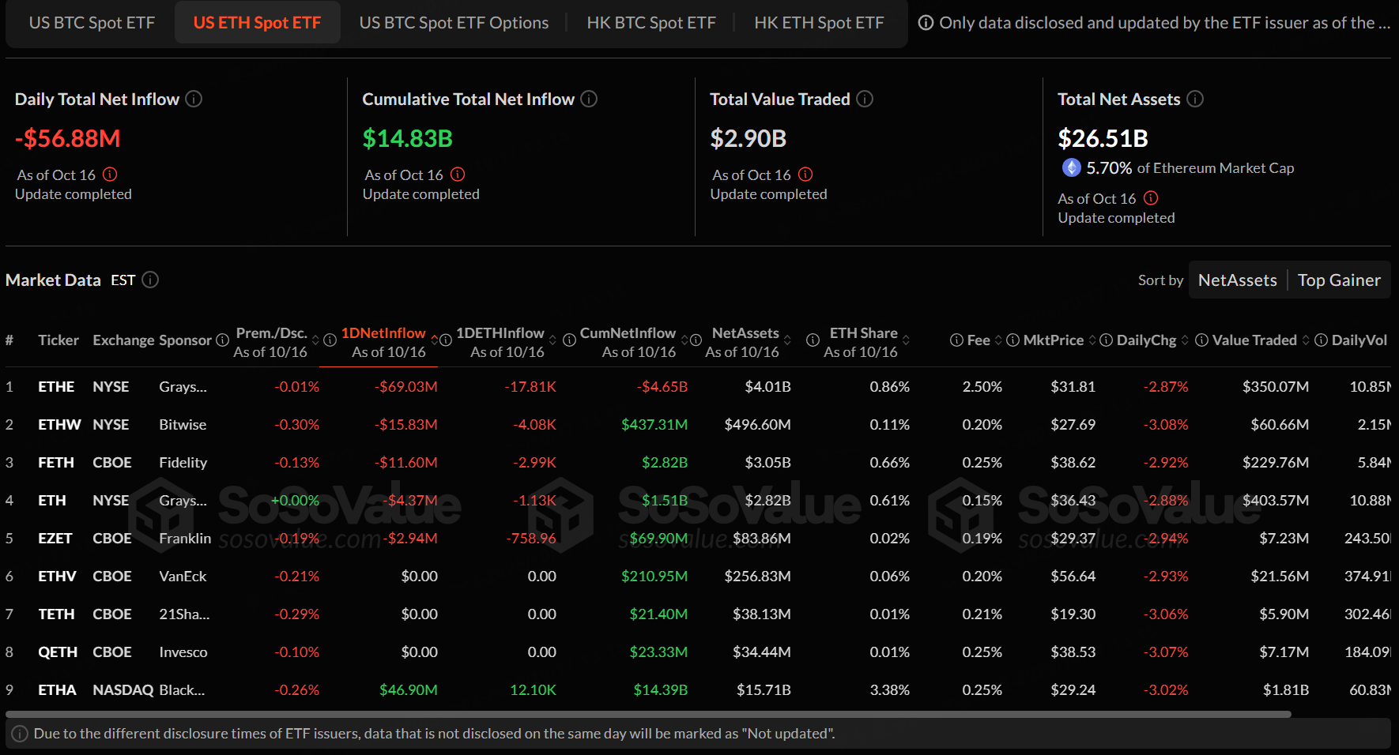This screenshot has height=755, width=1399.
Task: Open the info icon next to Market Data EST
Action: [x=150, y=280]
